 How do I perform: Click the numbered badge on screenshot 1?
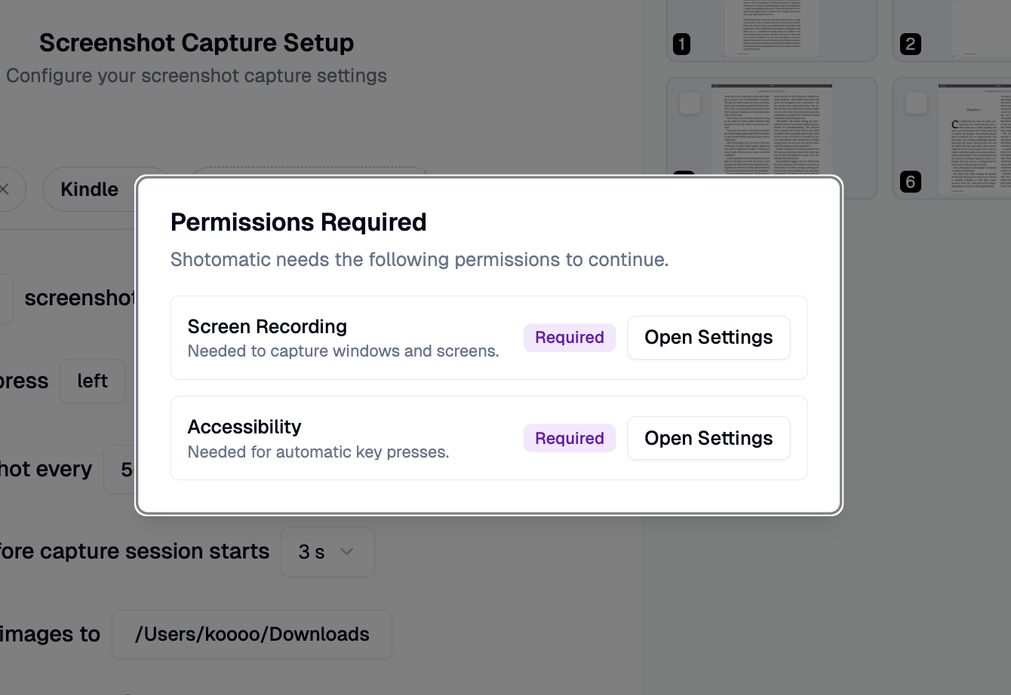tap(681, 44)
